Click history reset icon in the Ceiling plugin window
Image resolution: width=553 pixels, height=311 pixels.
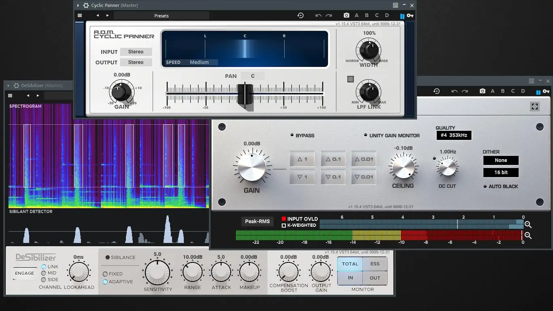pyautogui.click(x=436, y=91)
